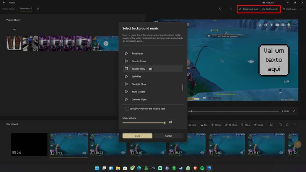
Task: Open the Motion tool
Action: click(216, 125)
